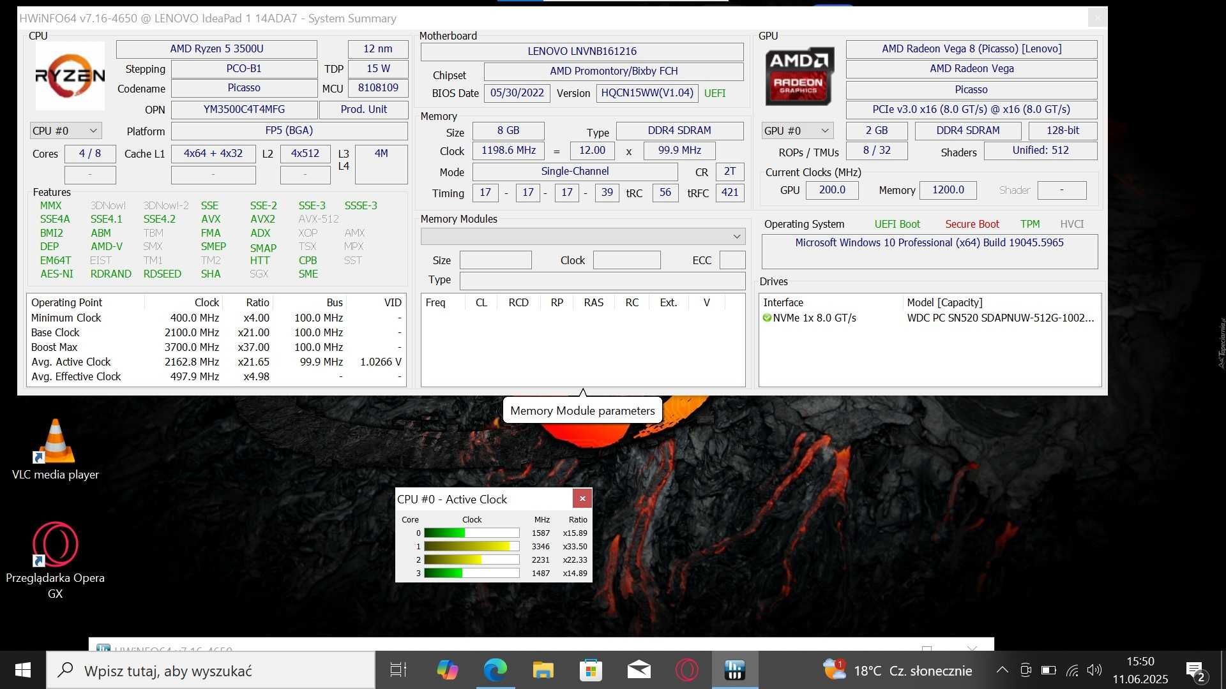Screen dimensions: 1226x689
Task: Open Microsoft Edge from the taskbar
Action: (x=495, y=670)
